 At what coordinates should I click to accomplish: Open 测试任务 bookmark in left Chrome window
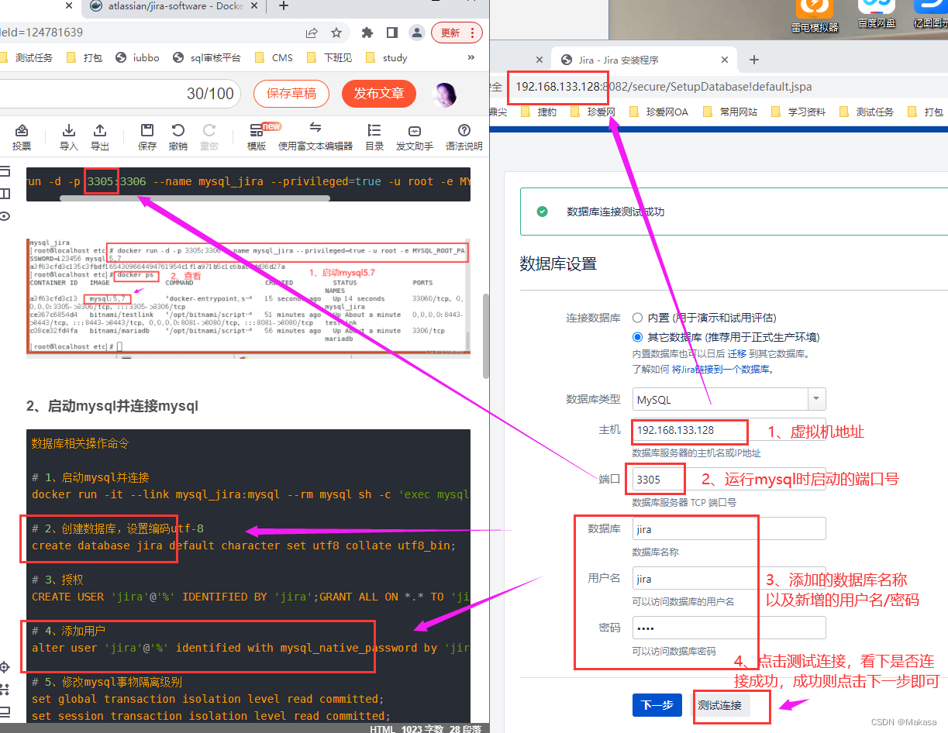(27, 57)
